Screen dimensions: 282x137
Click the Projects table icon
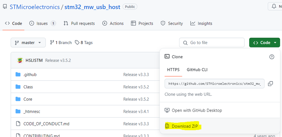pyautogui.click(x=133, y=23)
